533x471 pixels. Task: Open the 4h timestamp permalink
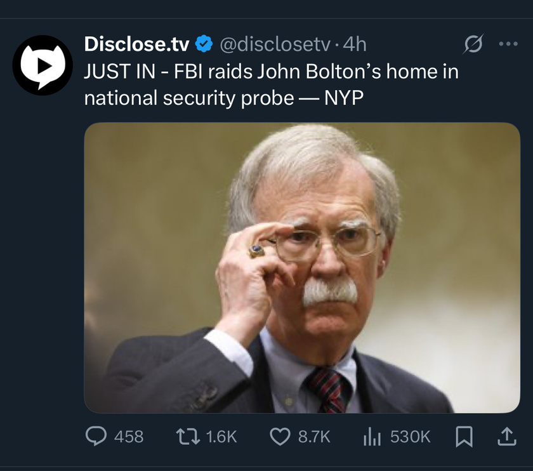[x=355, y=44]
